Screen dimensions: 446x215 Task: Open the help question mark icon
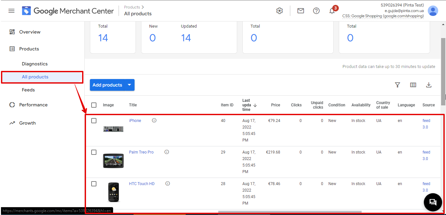316,11
